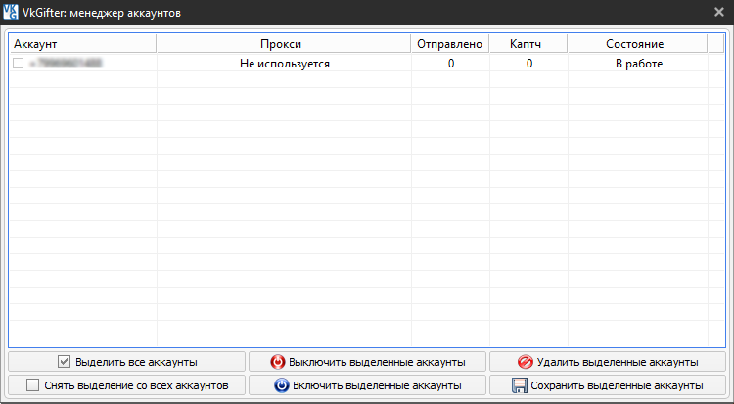Click 'Выключить выделенные аккаунты' button
Viewport: 734px width, 404px height.
[x=367, y=362]
